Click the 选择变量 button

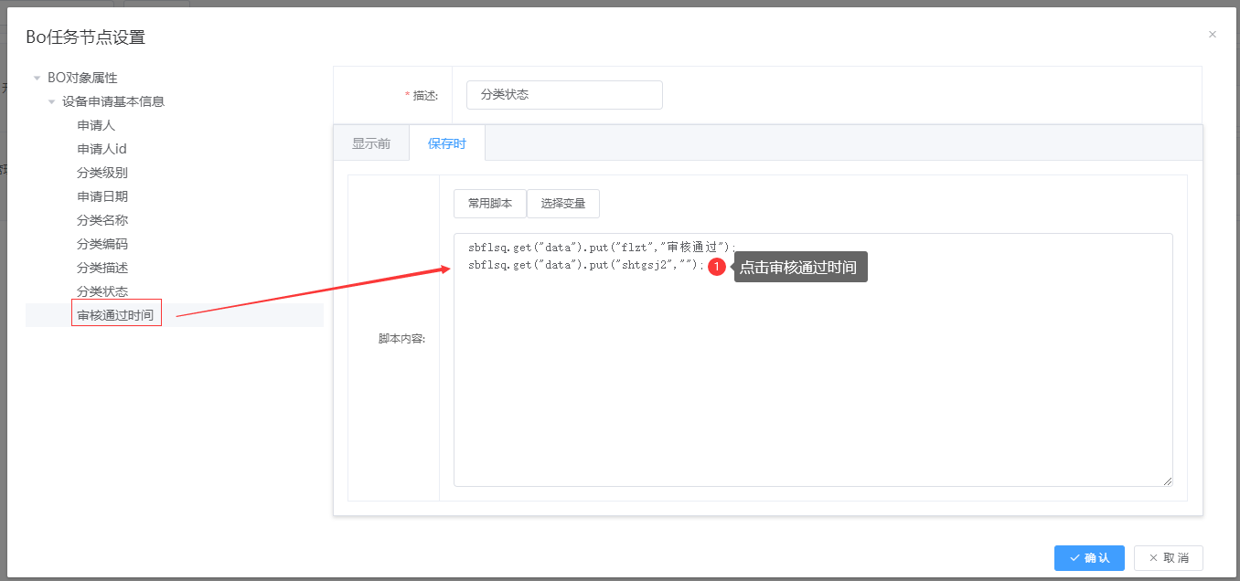pos(563,204)
